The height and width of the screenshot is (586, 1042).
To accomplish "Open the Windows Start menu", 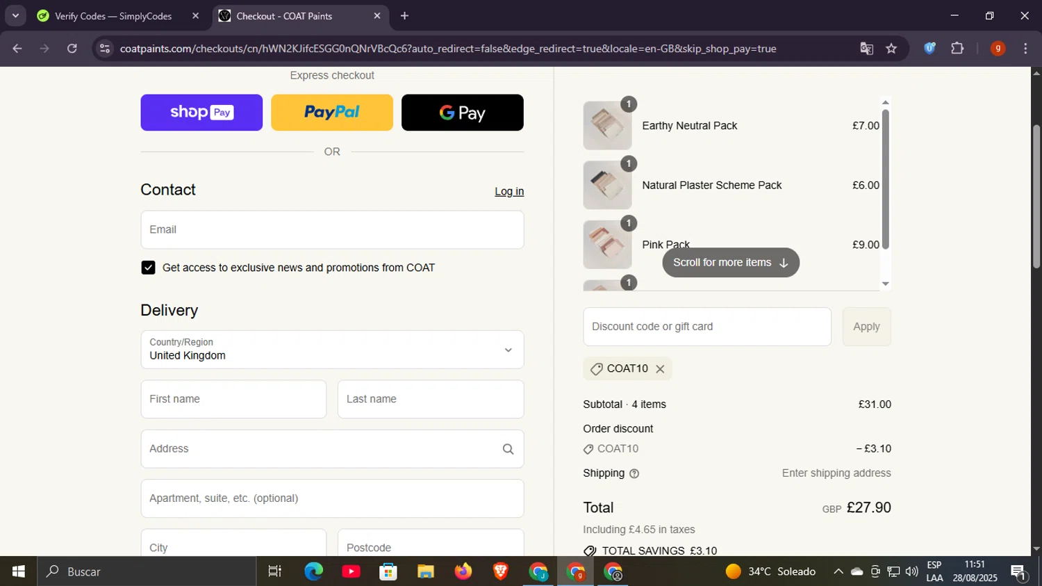I will click(x=19, y=571).
